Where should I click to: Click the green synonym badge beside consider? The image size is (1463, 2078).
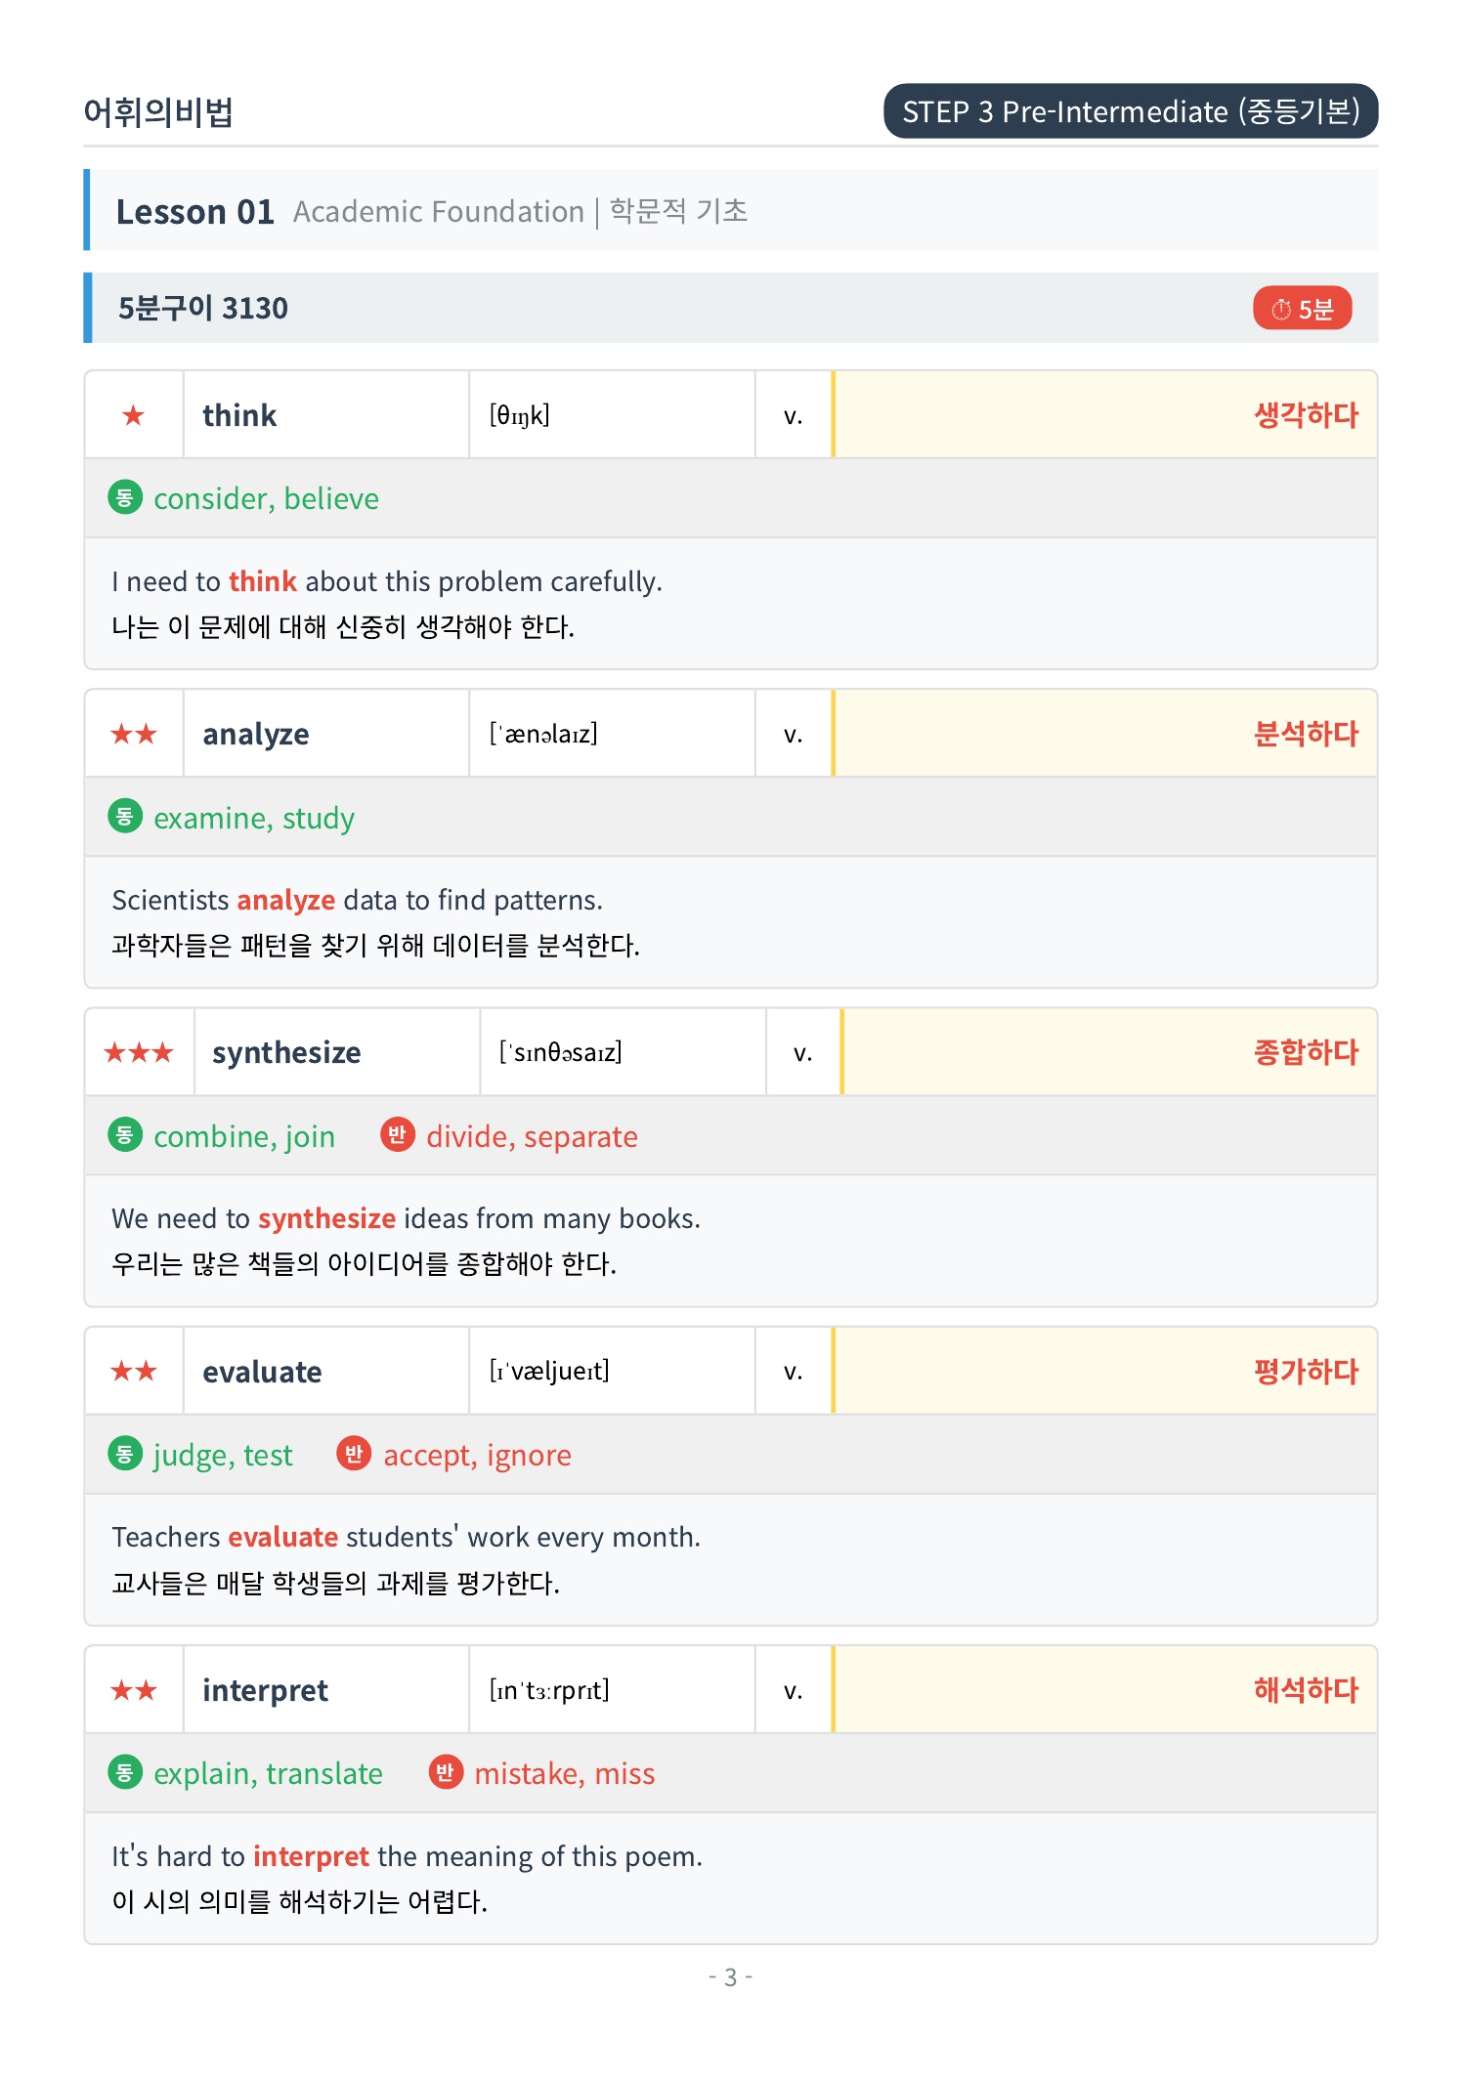(124, 497)
